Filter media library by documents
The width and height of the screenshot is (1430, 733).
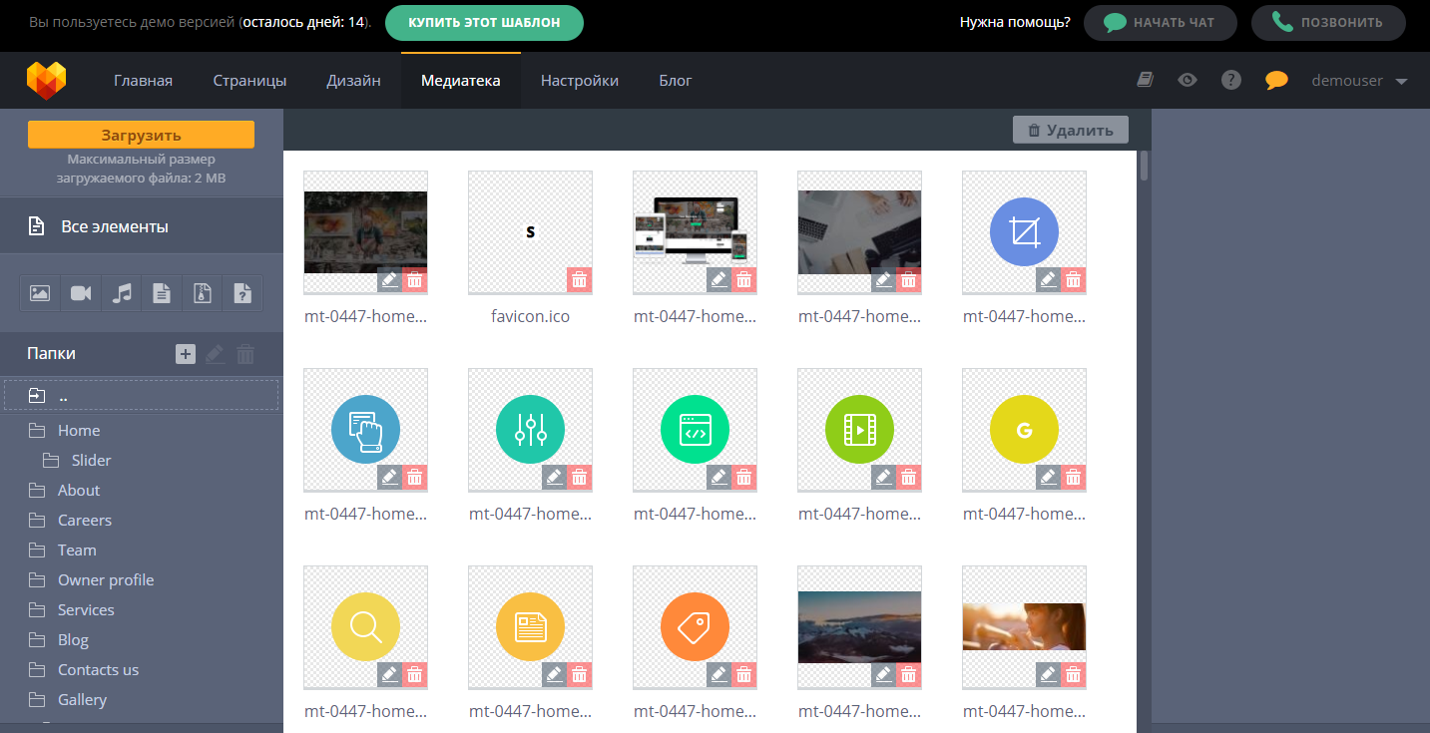[161, 292]
